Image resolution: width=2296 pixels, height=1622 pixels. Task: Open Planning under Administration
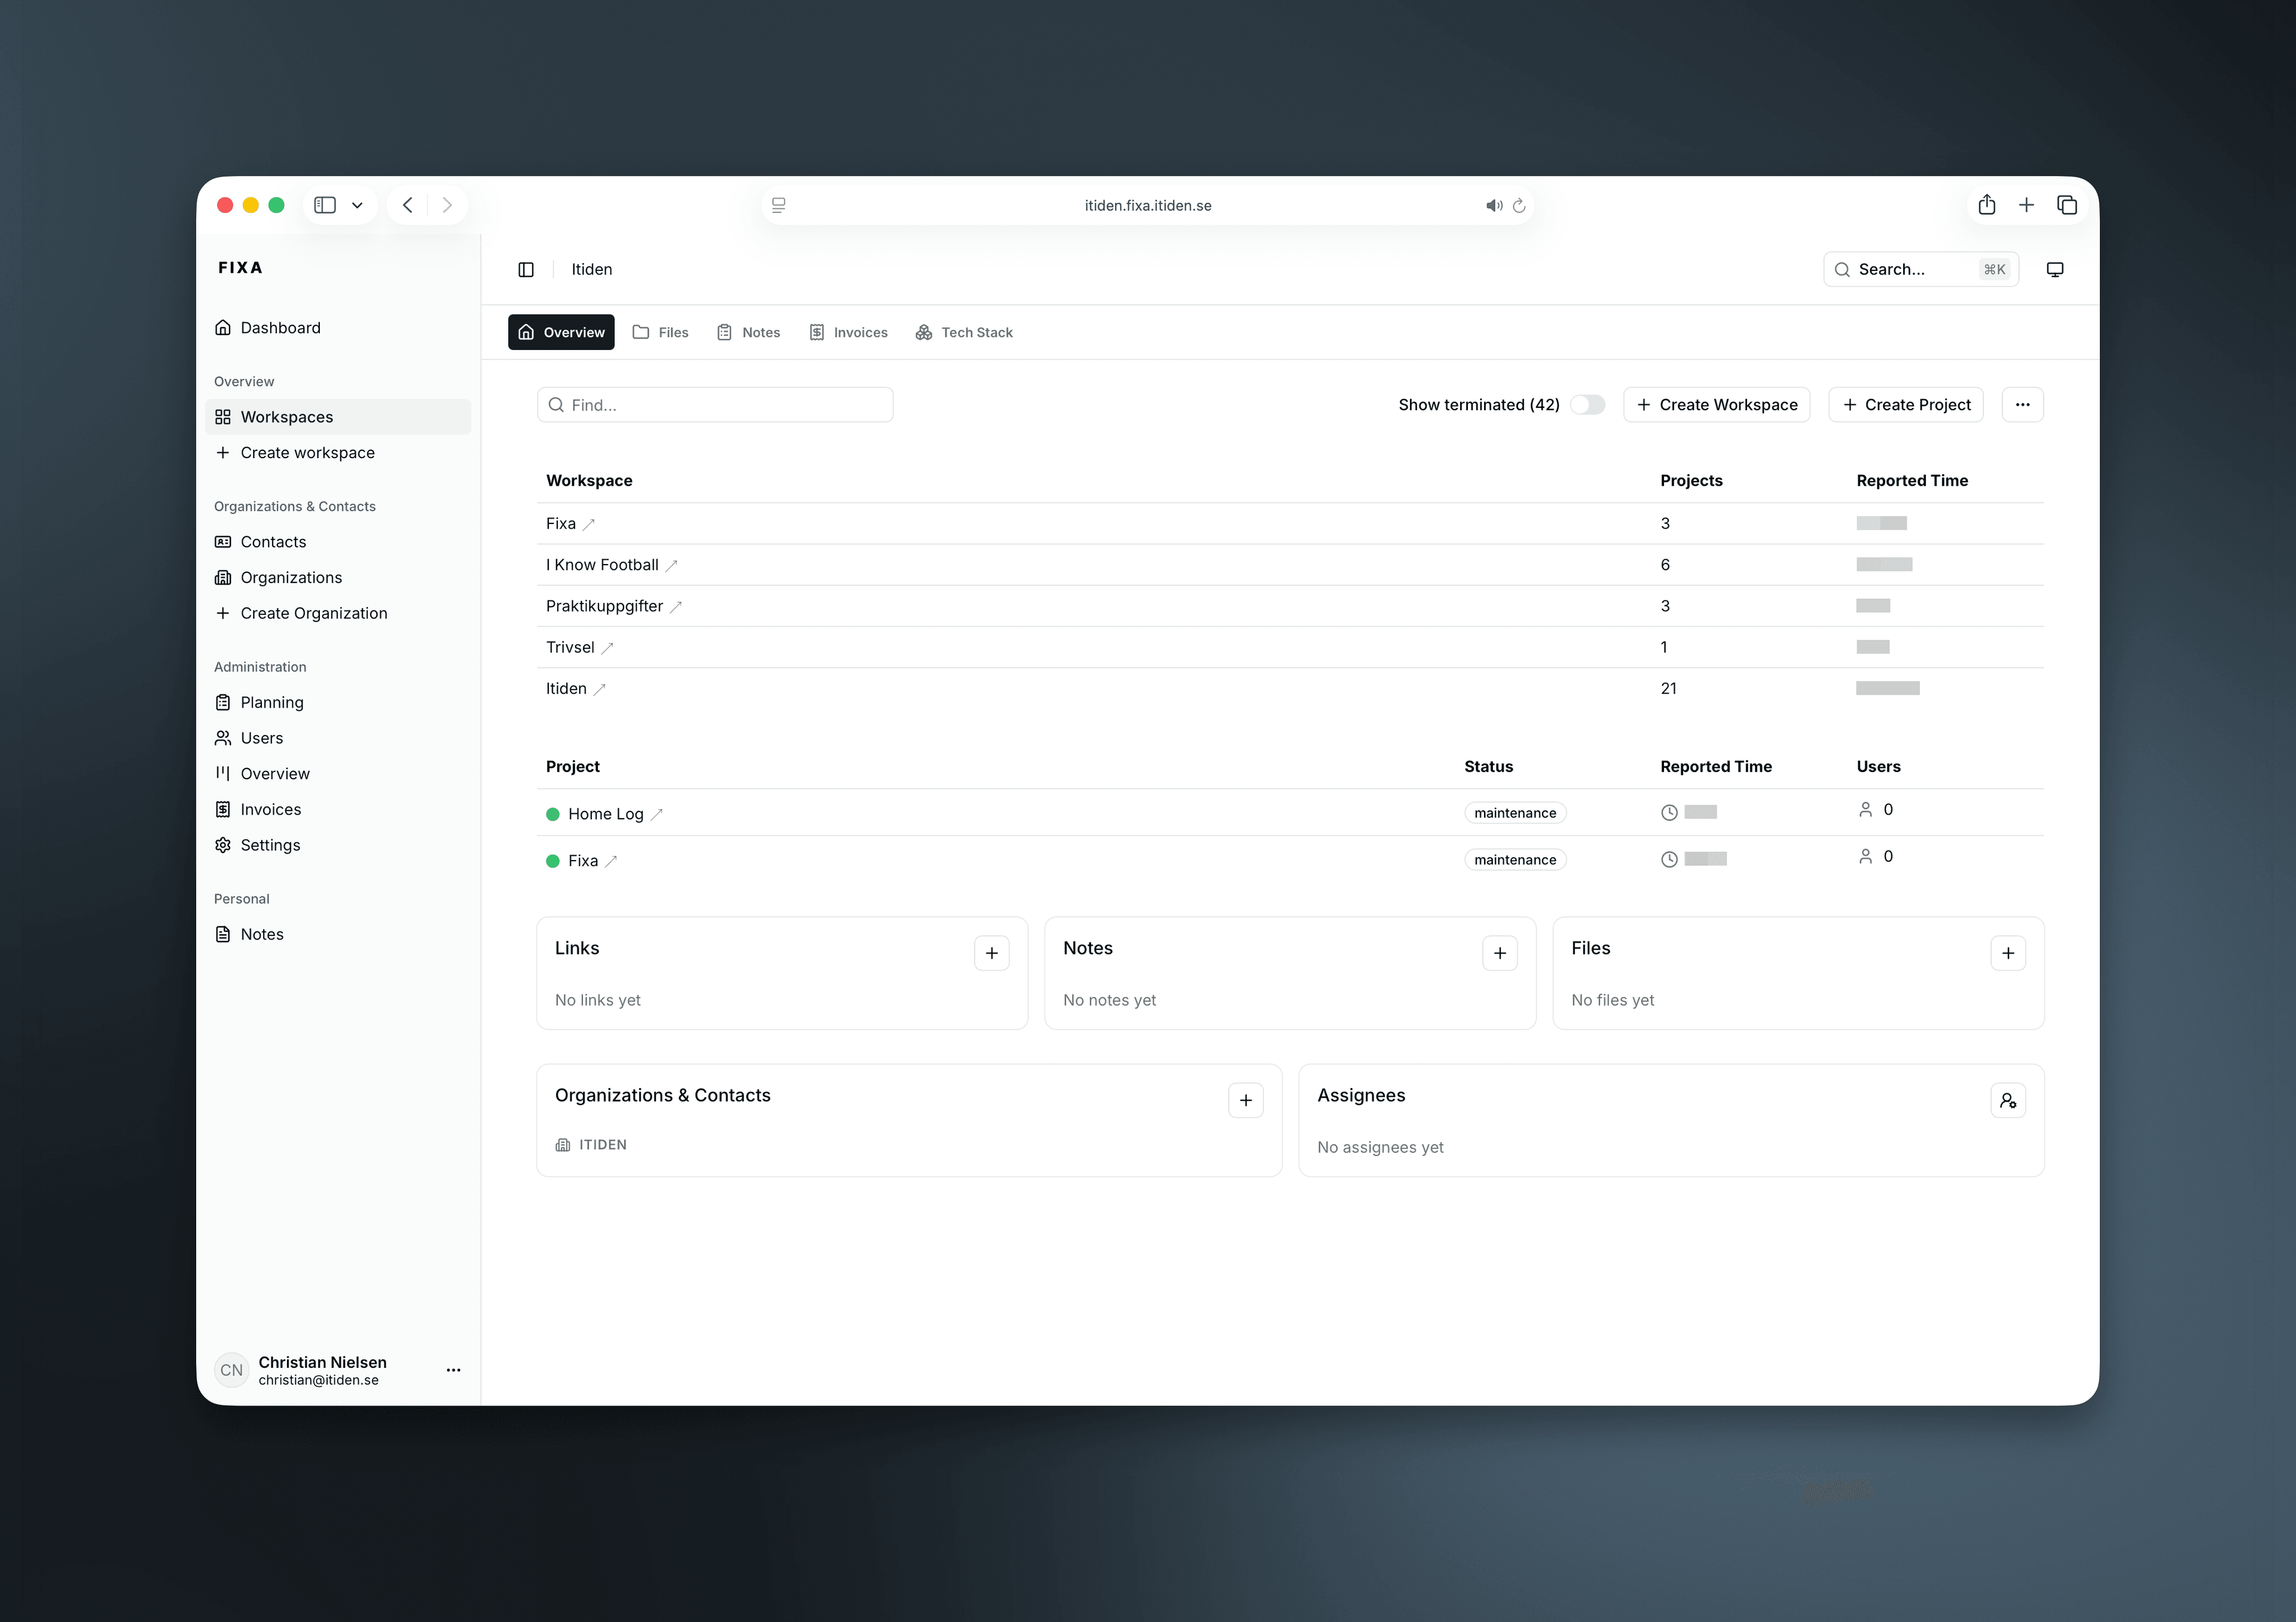[338, 703]
